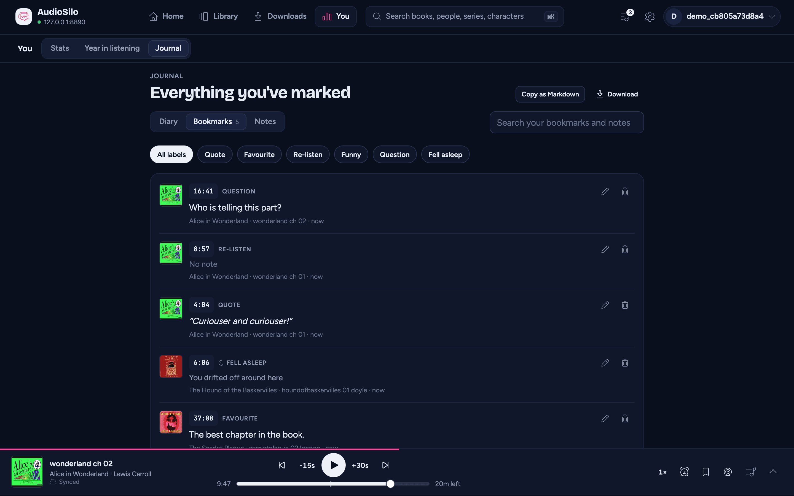Filter bookmarks by the Fell asleep label

click(445, 155)
